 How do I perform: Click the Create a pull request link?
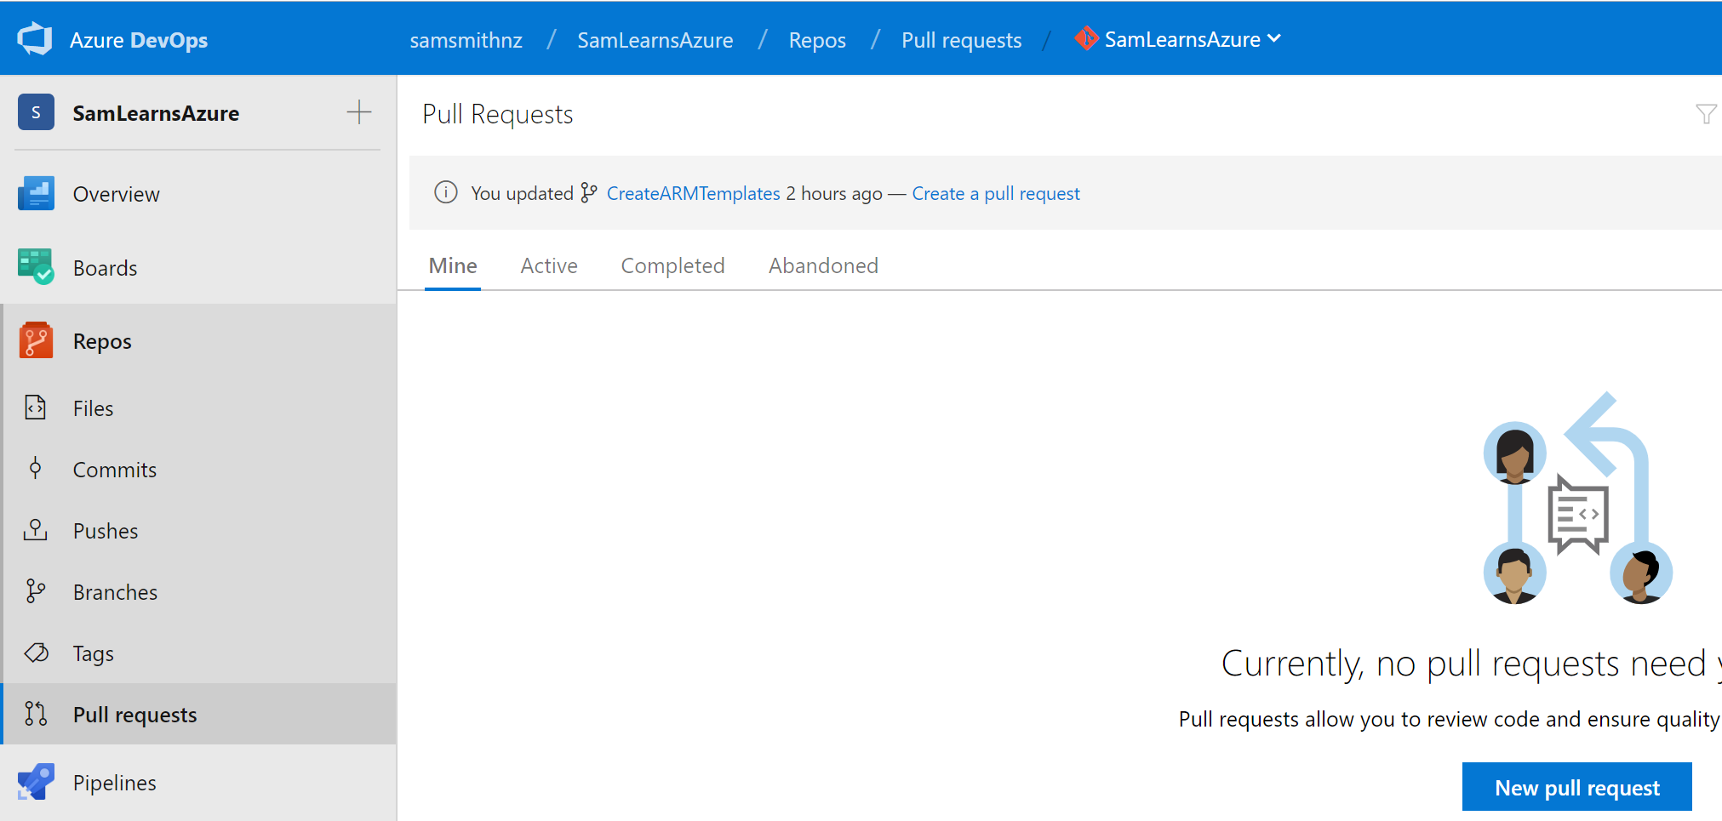[x=995, y=194]
